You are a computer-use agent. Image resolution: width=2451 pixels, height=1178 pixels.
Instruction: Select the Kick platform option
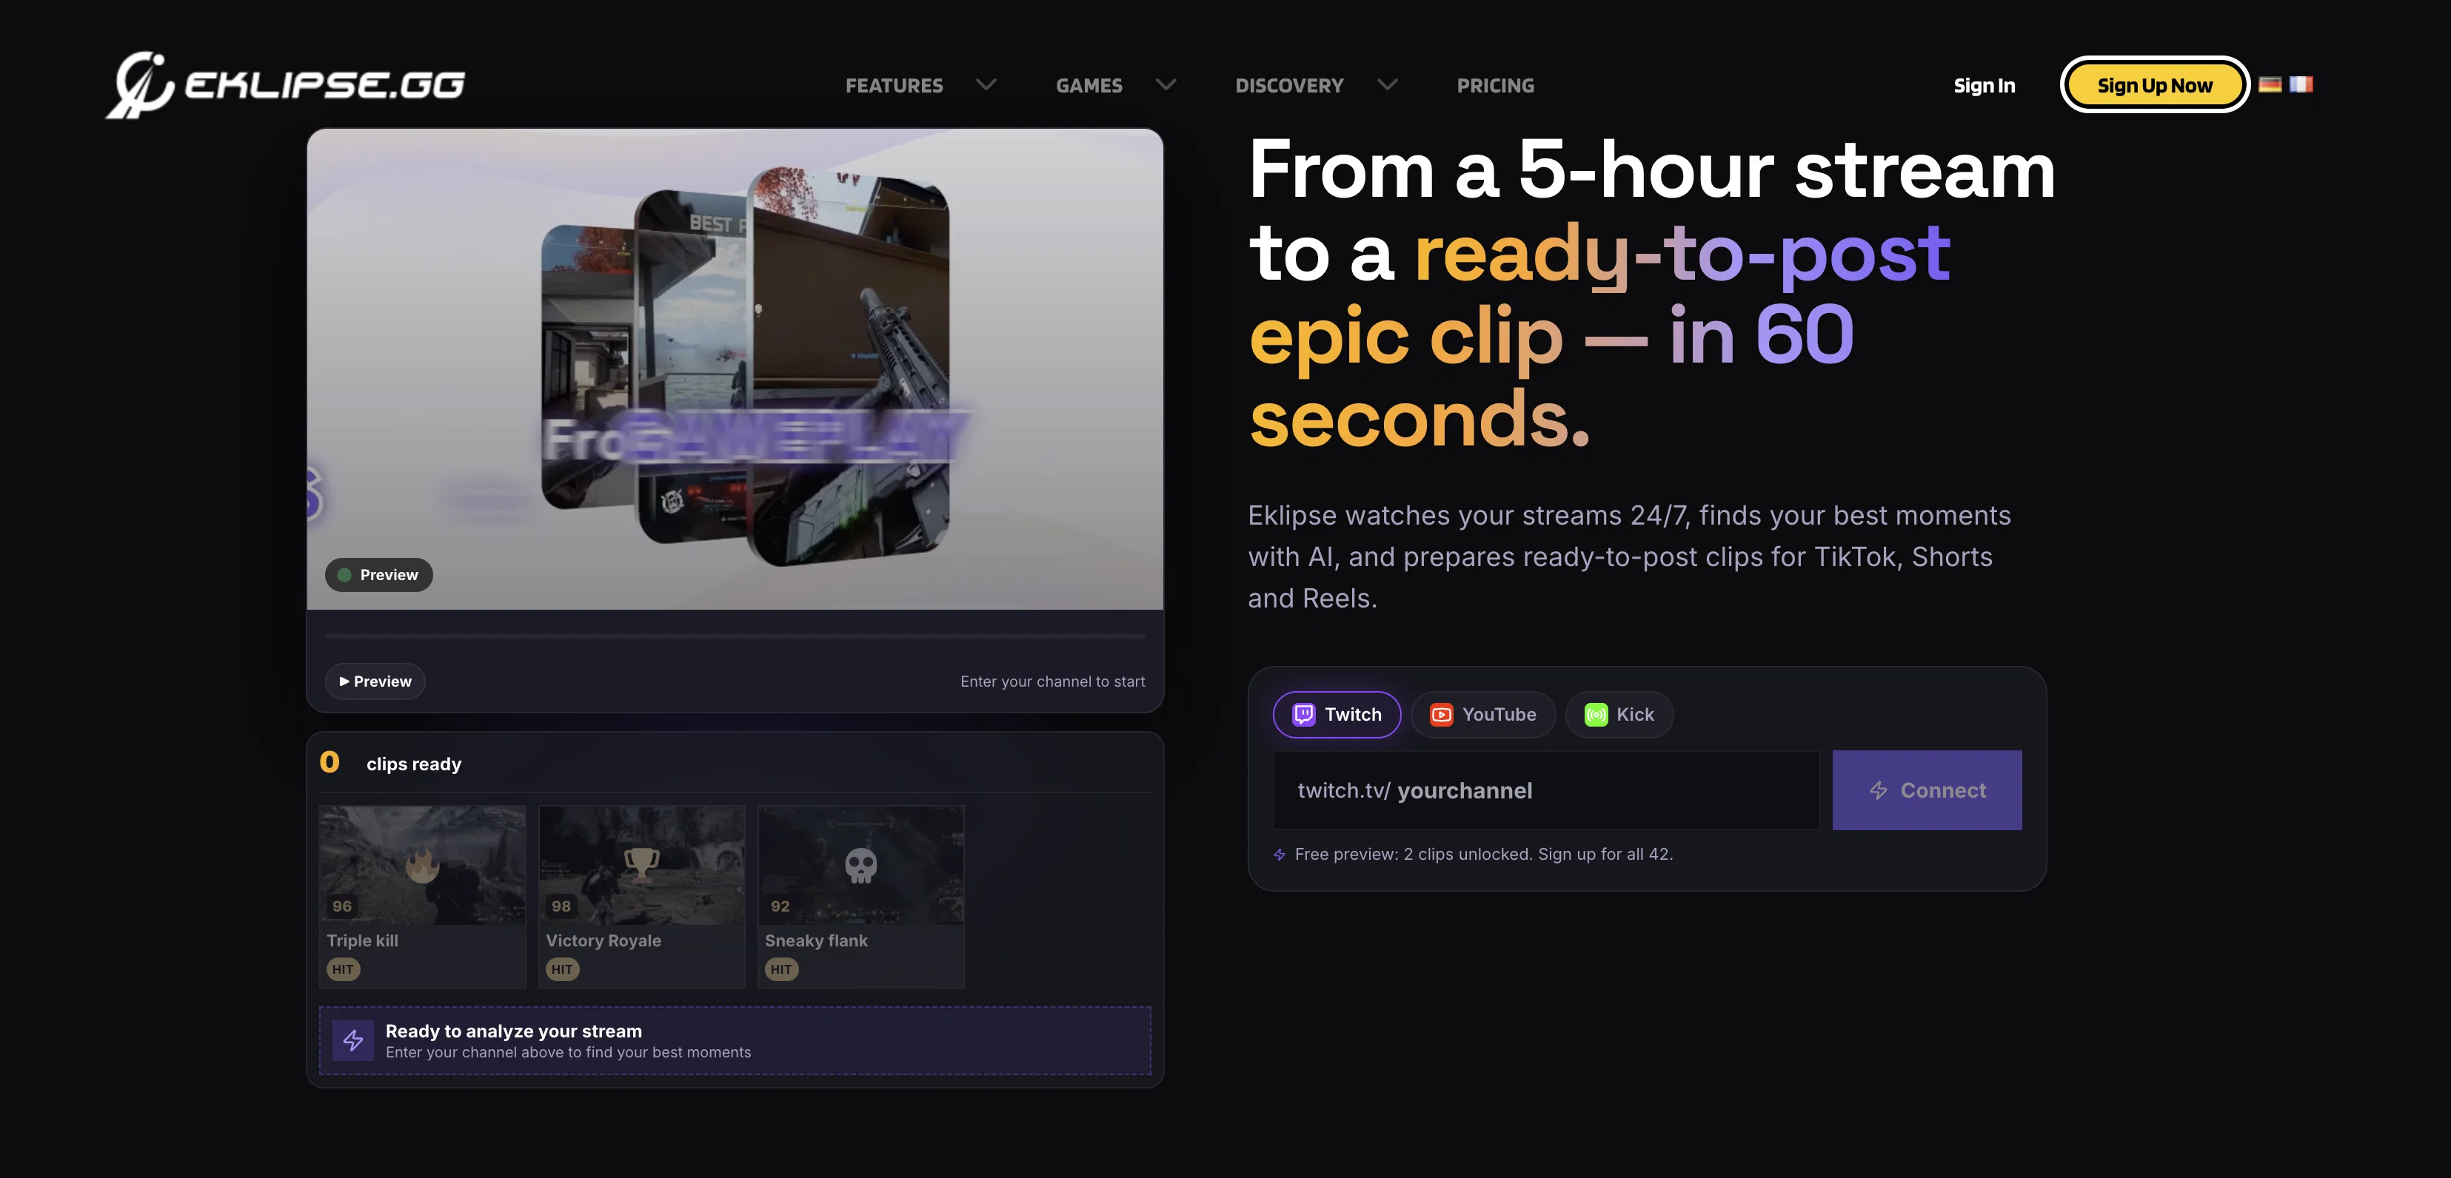(1619, 714)
